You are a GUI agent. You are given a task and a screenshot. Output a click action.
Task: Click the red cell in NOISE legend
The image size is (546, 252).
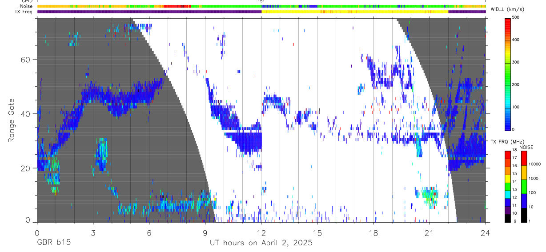pos(524,158)
